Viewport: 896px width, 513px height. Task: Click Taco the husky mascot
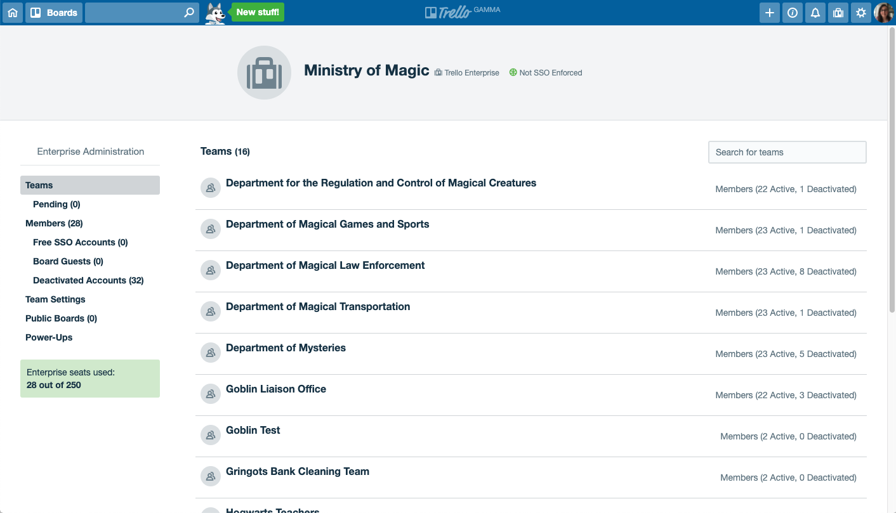[x=214, y=12]
